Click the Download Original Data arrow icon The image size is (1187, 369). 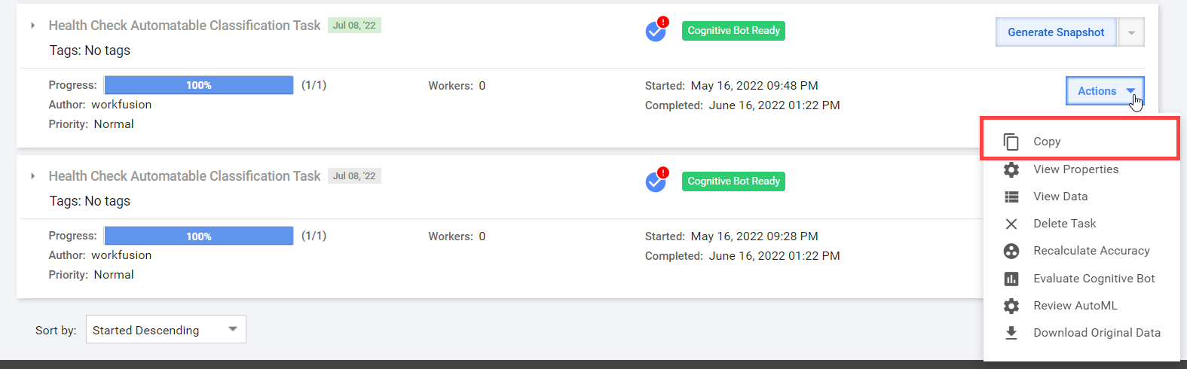coord(1011,333)
